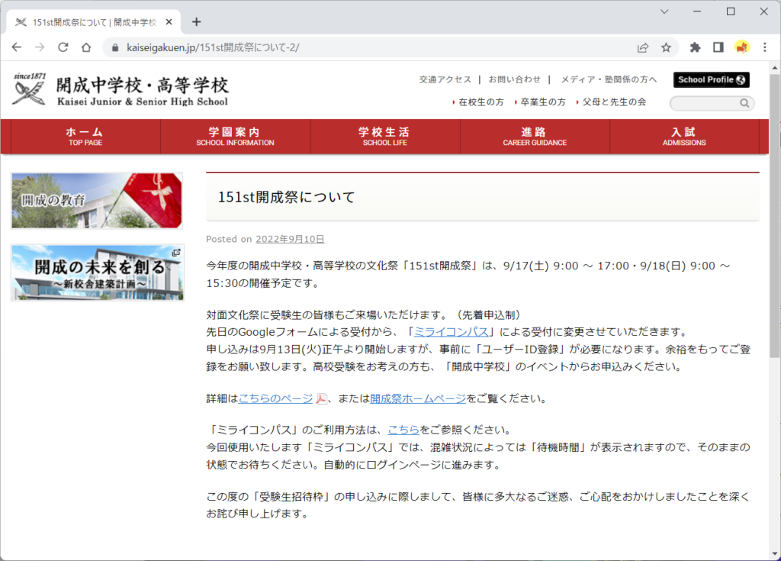Open the Chrome three-dot menu
This screenshot has width=781, height=561.
765,47
